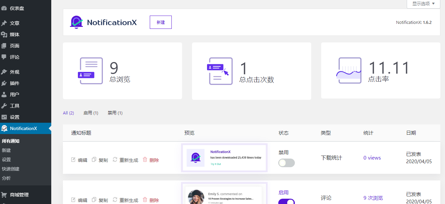Click the NotificationX download preview thumbnail

(224, 158)
